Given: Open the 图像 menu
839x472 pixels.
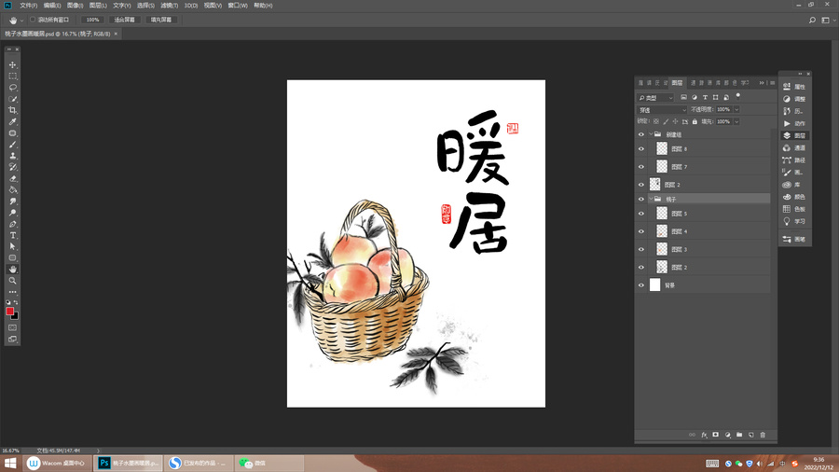Looking at the screenshot, I should [x=75, y=6].
